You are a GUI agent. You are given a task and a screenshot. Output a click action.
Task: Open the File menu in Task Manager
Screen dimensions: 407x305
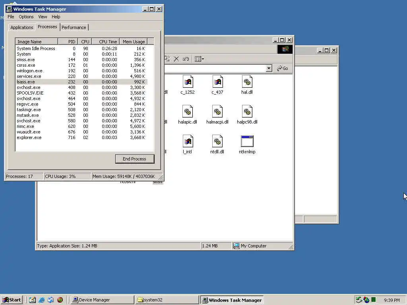tap(11, 17)
